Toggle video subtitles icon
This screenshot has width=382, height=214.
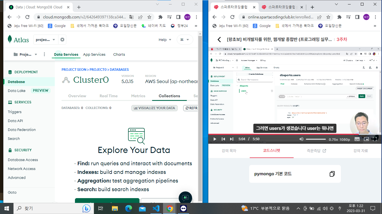[357, 139]
